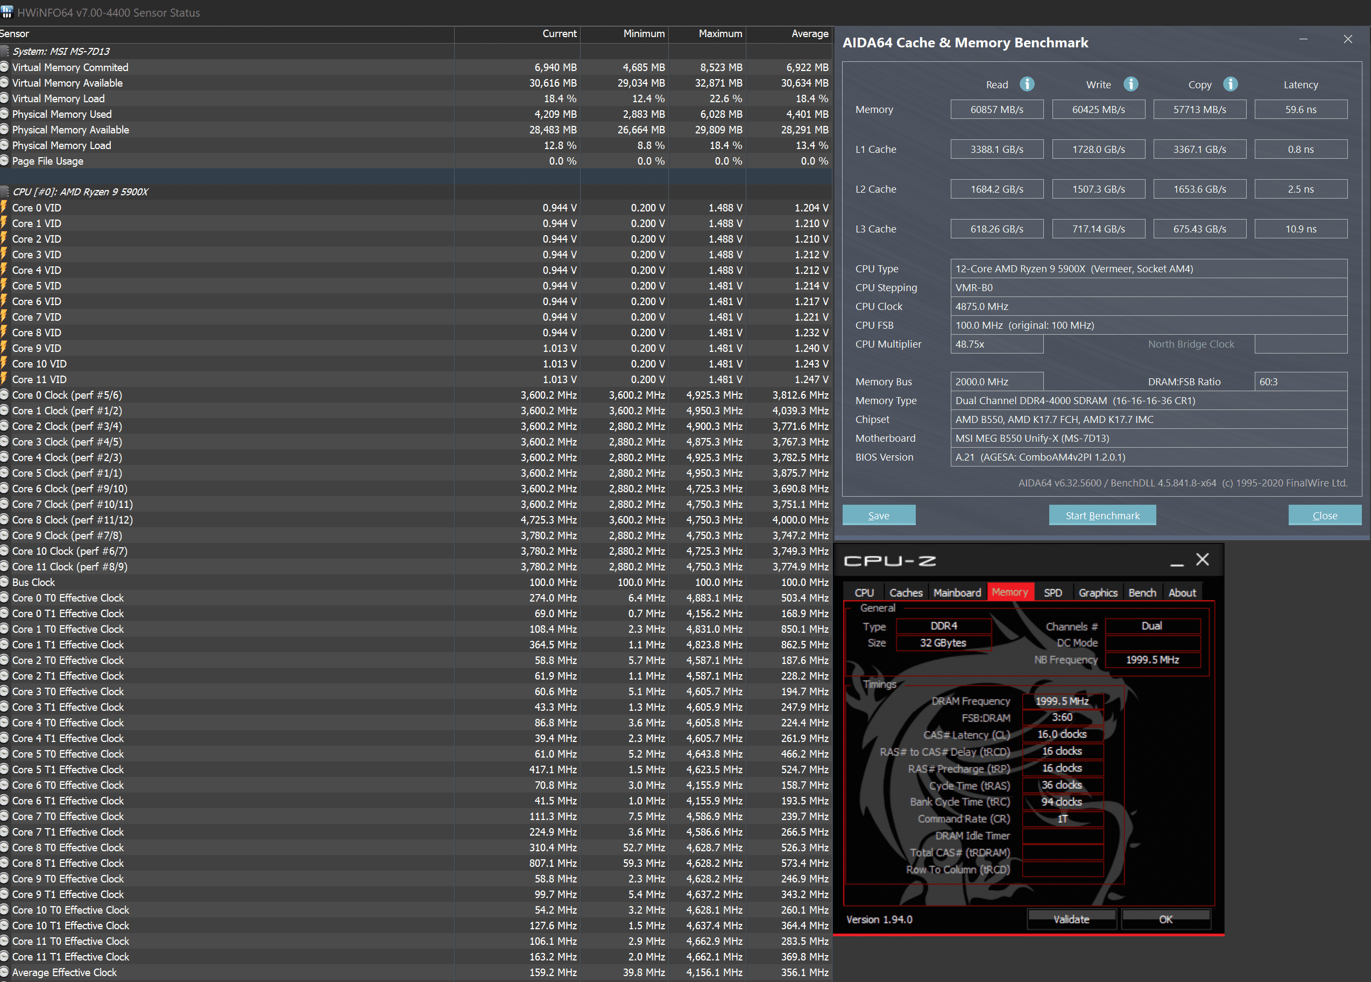Minimize the AIDA64 benchmark window
This screenshot has width=1371, height=982.
[1303, 39]
